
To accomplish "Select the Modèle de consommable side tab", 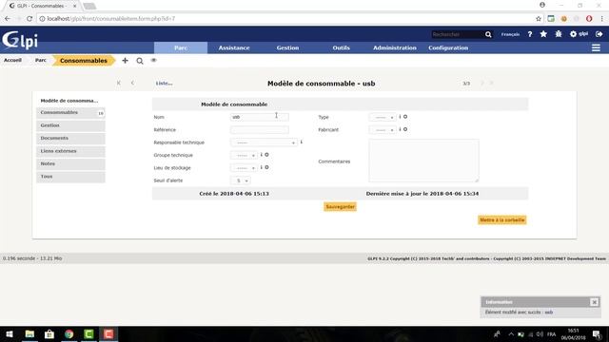I will pyautogui.click(x=69, y=101).
